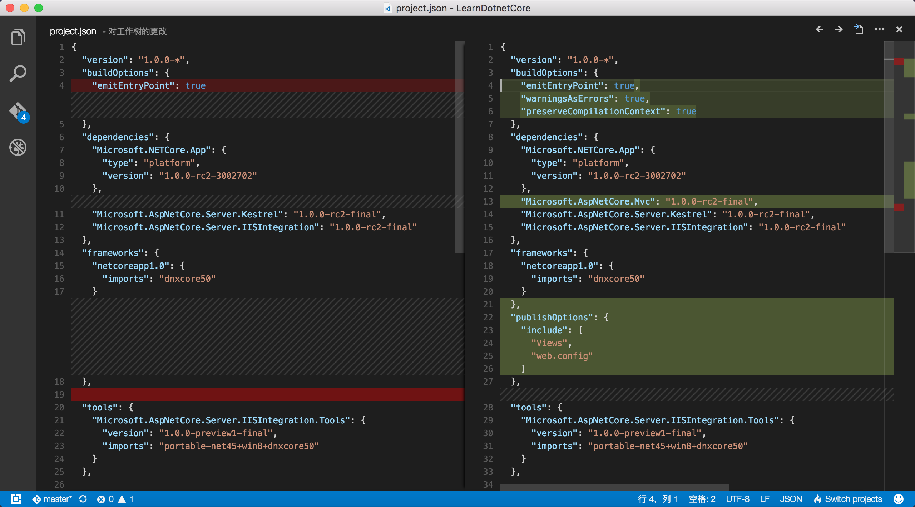Open the Git source control view
915x507 pixels.
(19, 112)
